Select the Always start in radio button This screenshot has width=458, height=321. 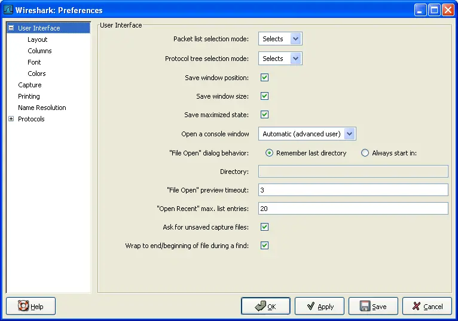[365, 153]
